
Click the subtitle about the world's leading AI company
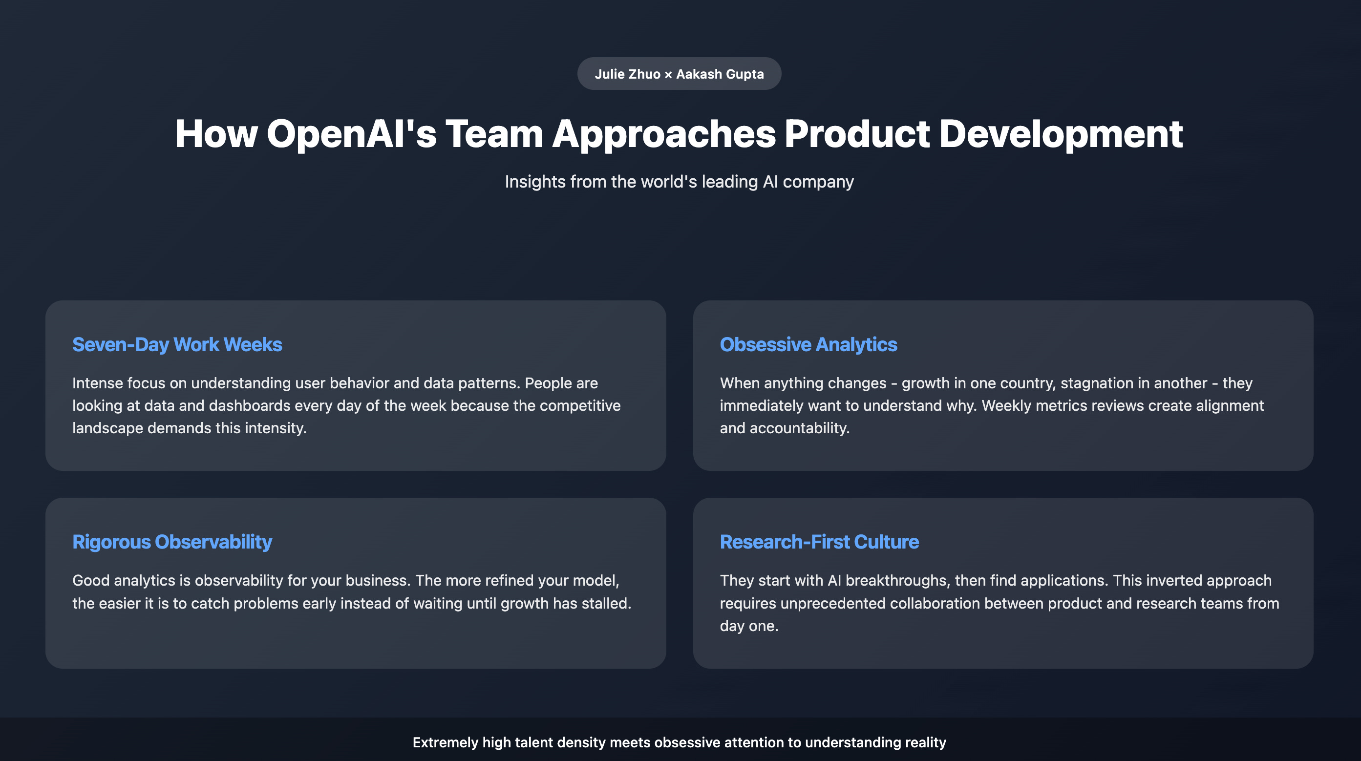point(679,182)
